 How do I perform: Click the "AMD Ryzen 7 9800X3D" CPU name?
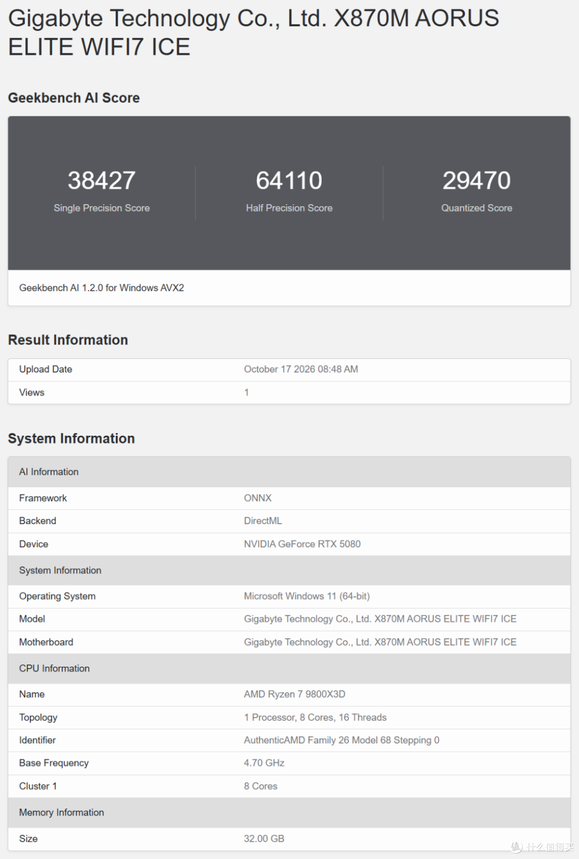click(x=295, y=694)
